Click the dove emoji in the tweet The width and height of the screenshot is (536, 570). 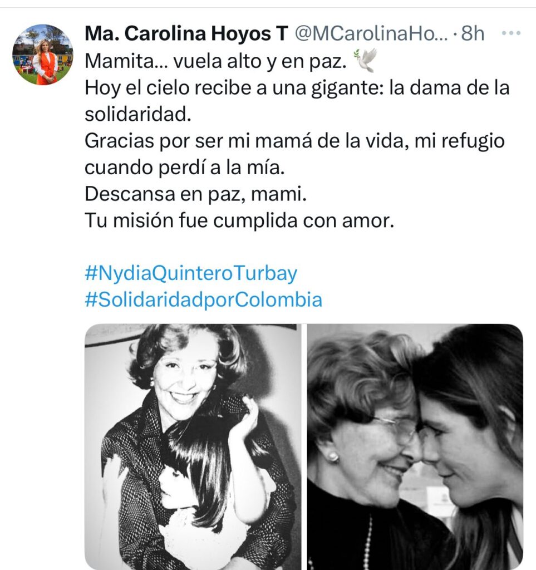click(366, 60)
